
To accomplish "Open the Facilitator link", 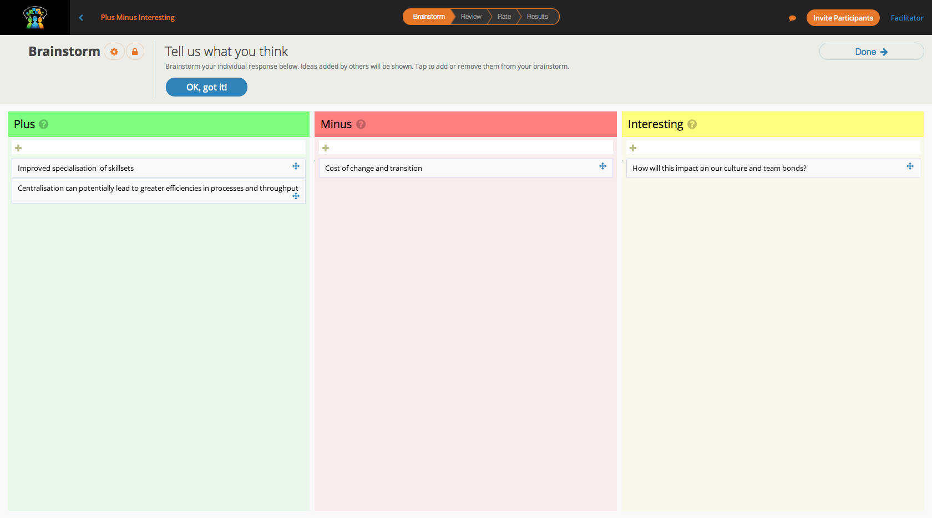I will 907,18.
